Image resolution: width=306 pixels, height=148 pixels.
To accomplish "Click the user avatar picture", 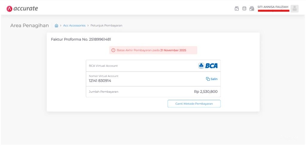I will [295, 9].
